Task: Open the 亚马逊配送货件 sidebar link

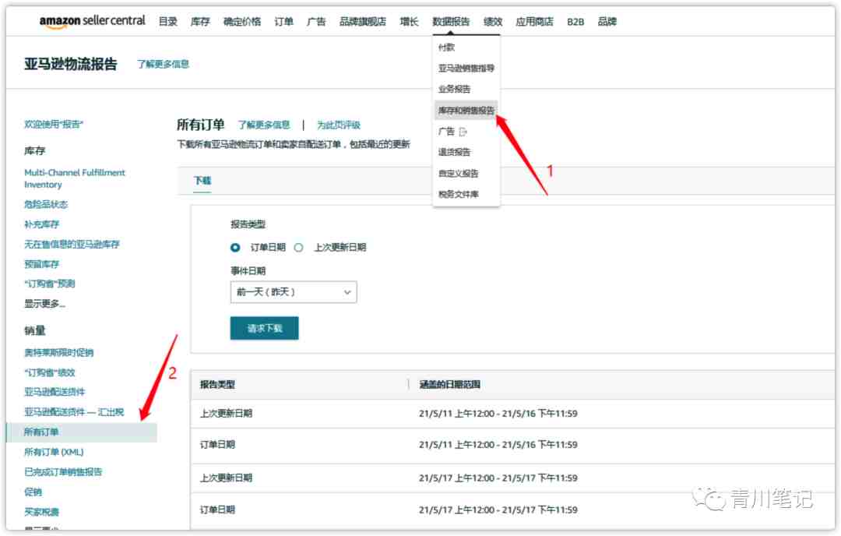Action: [x=55, y=392]
